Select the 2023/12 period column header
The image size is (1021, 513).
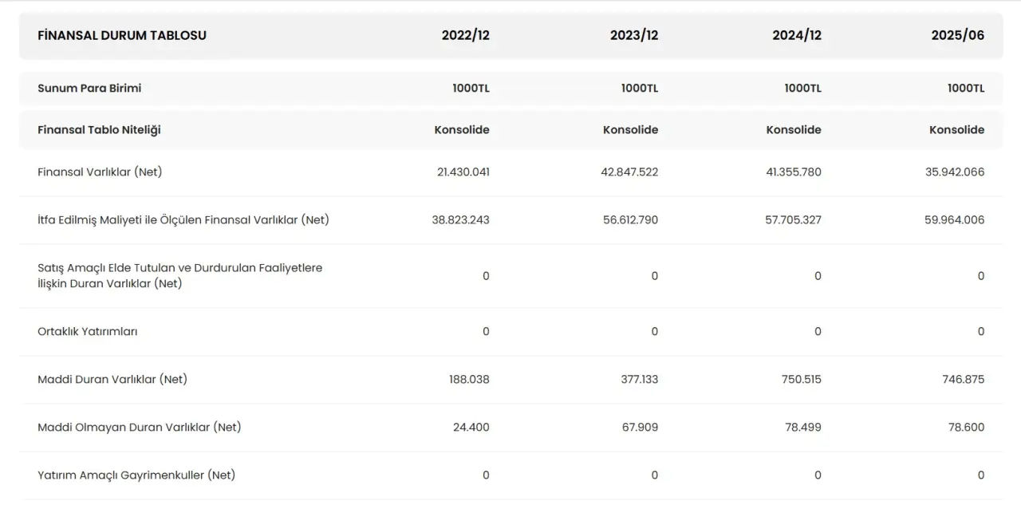click(634, 35)
